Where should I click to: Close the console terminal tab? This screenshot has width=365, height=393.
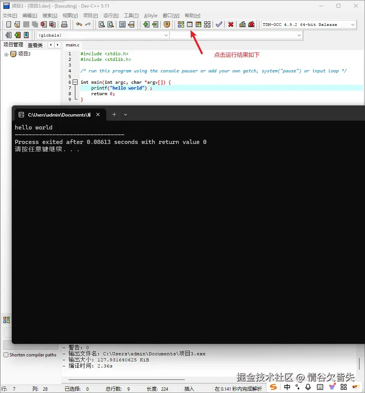[x=98, y=115]
